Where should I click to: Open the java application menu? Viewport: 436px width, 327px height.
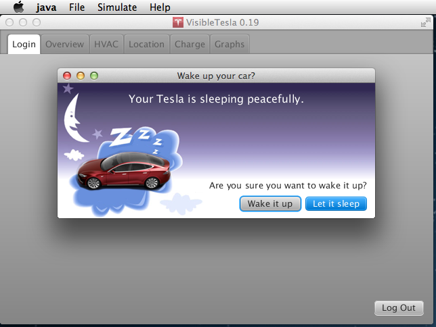pyautogui.click(x=46, y=7)
